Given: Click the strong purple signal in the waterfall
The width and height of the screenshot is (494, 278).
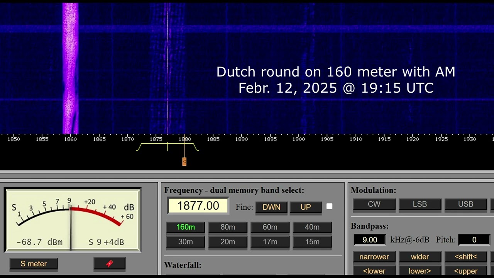Looking at the screenshot, I should 70,68.
